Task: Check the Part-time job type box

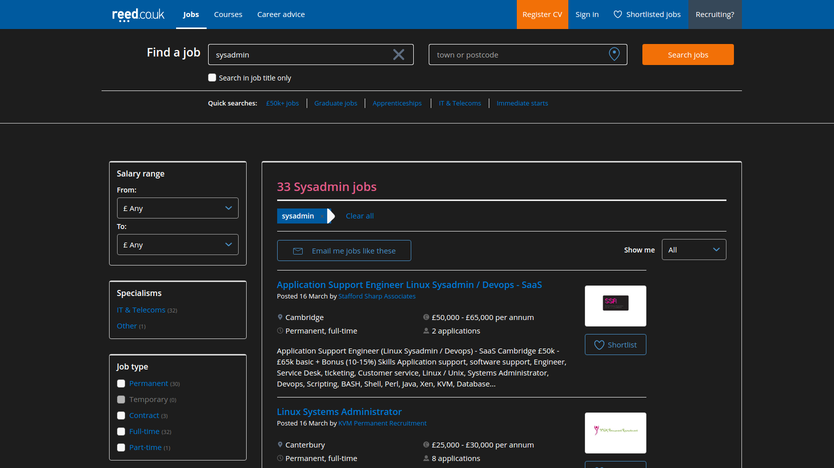Action: pos(121,447)
